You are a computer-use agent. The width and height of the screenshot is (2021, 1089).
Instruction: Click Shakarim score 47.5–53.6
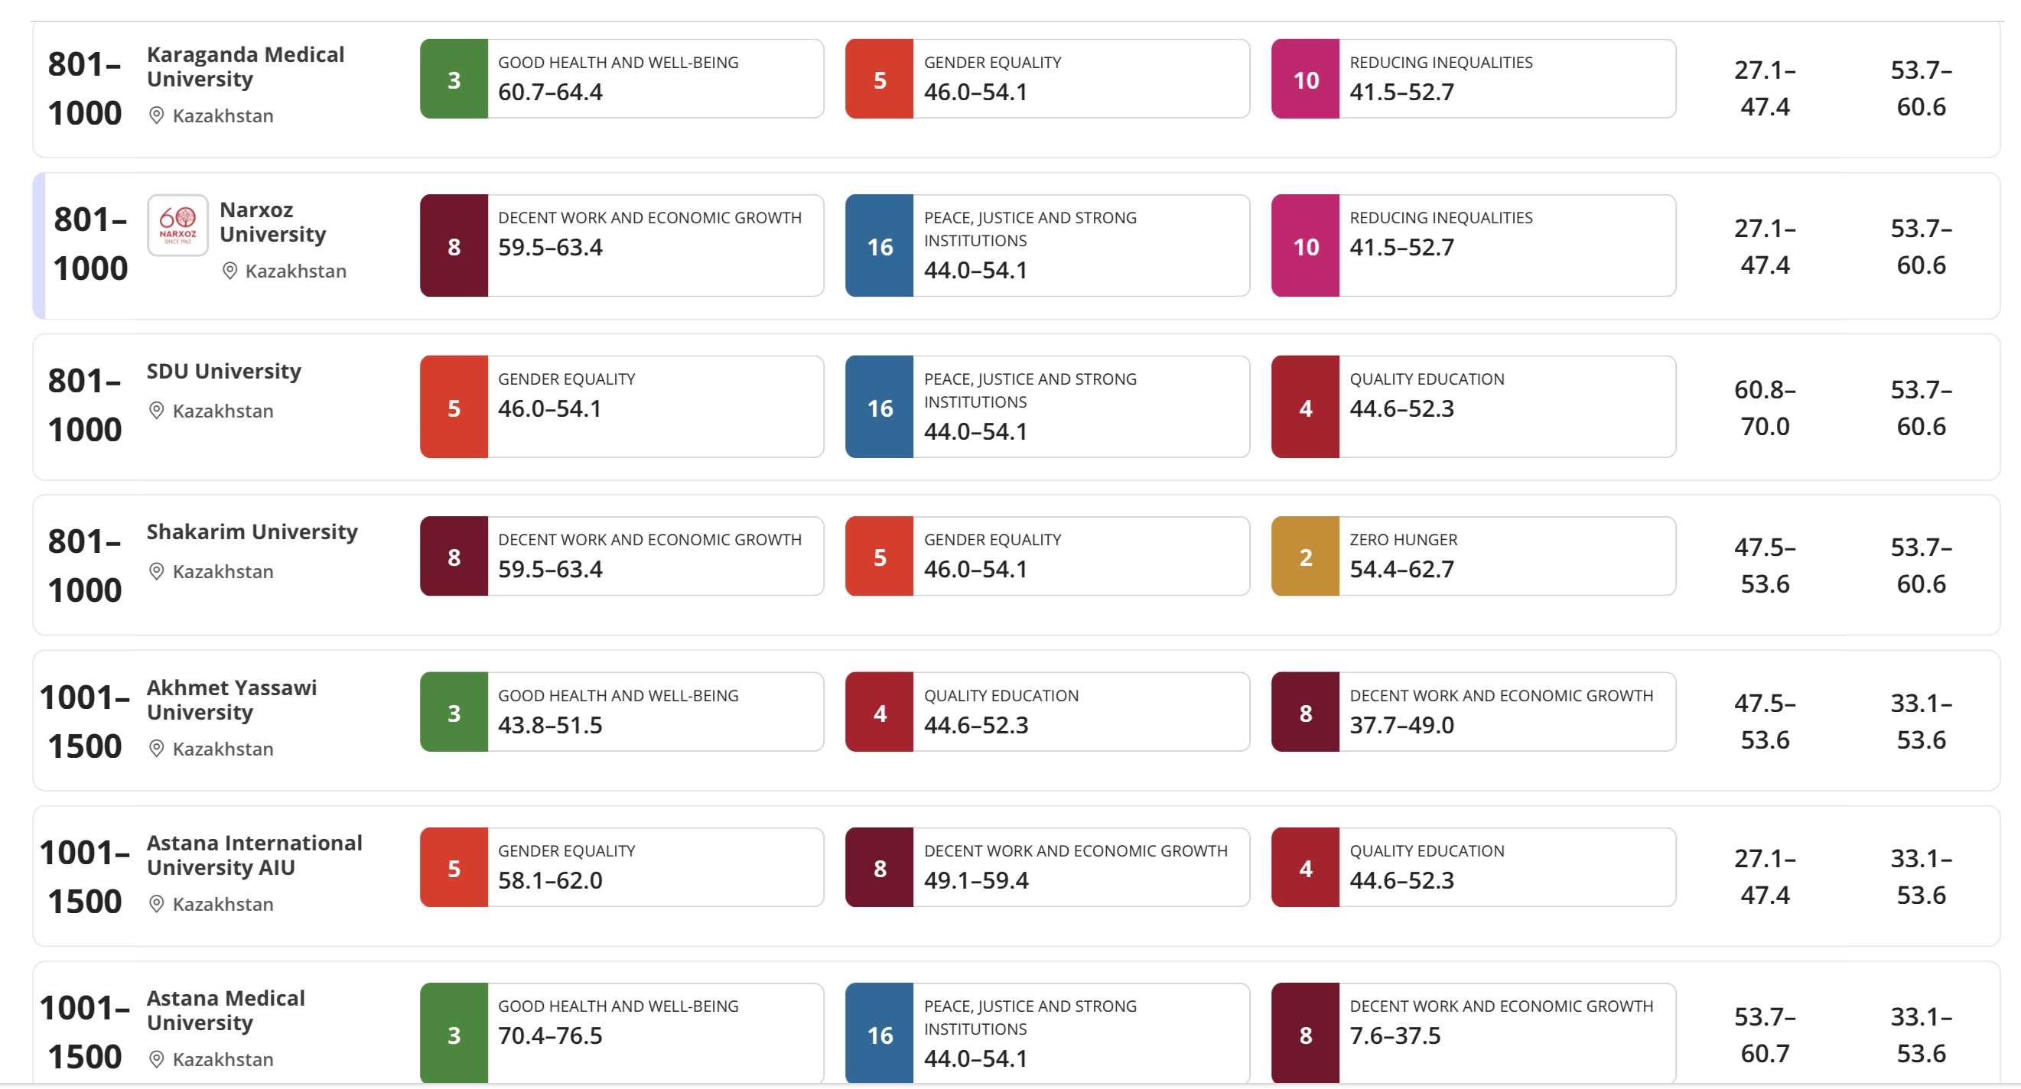click(x=1765, y=565)
